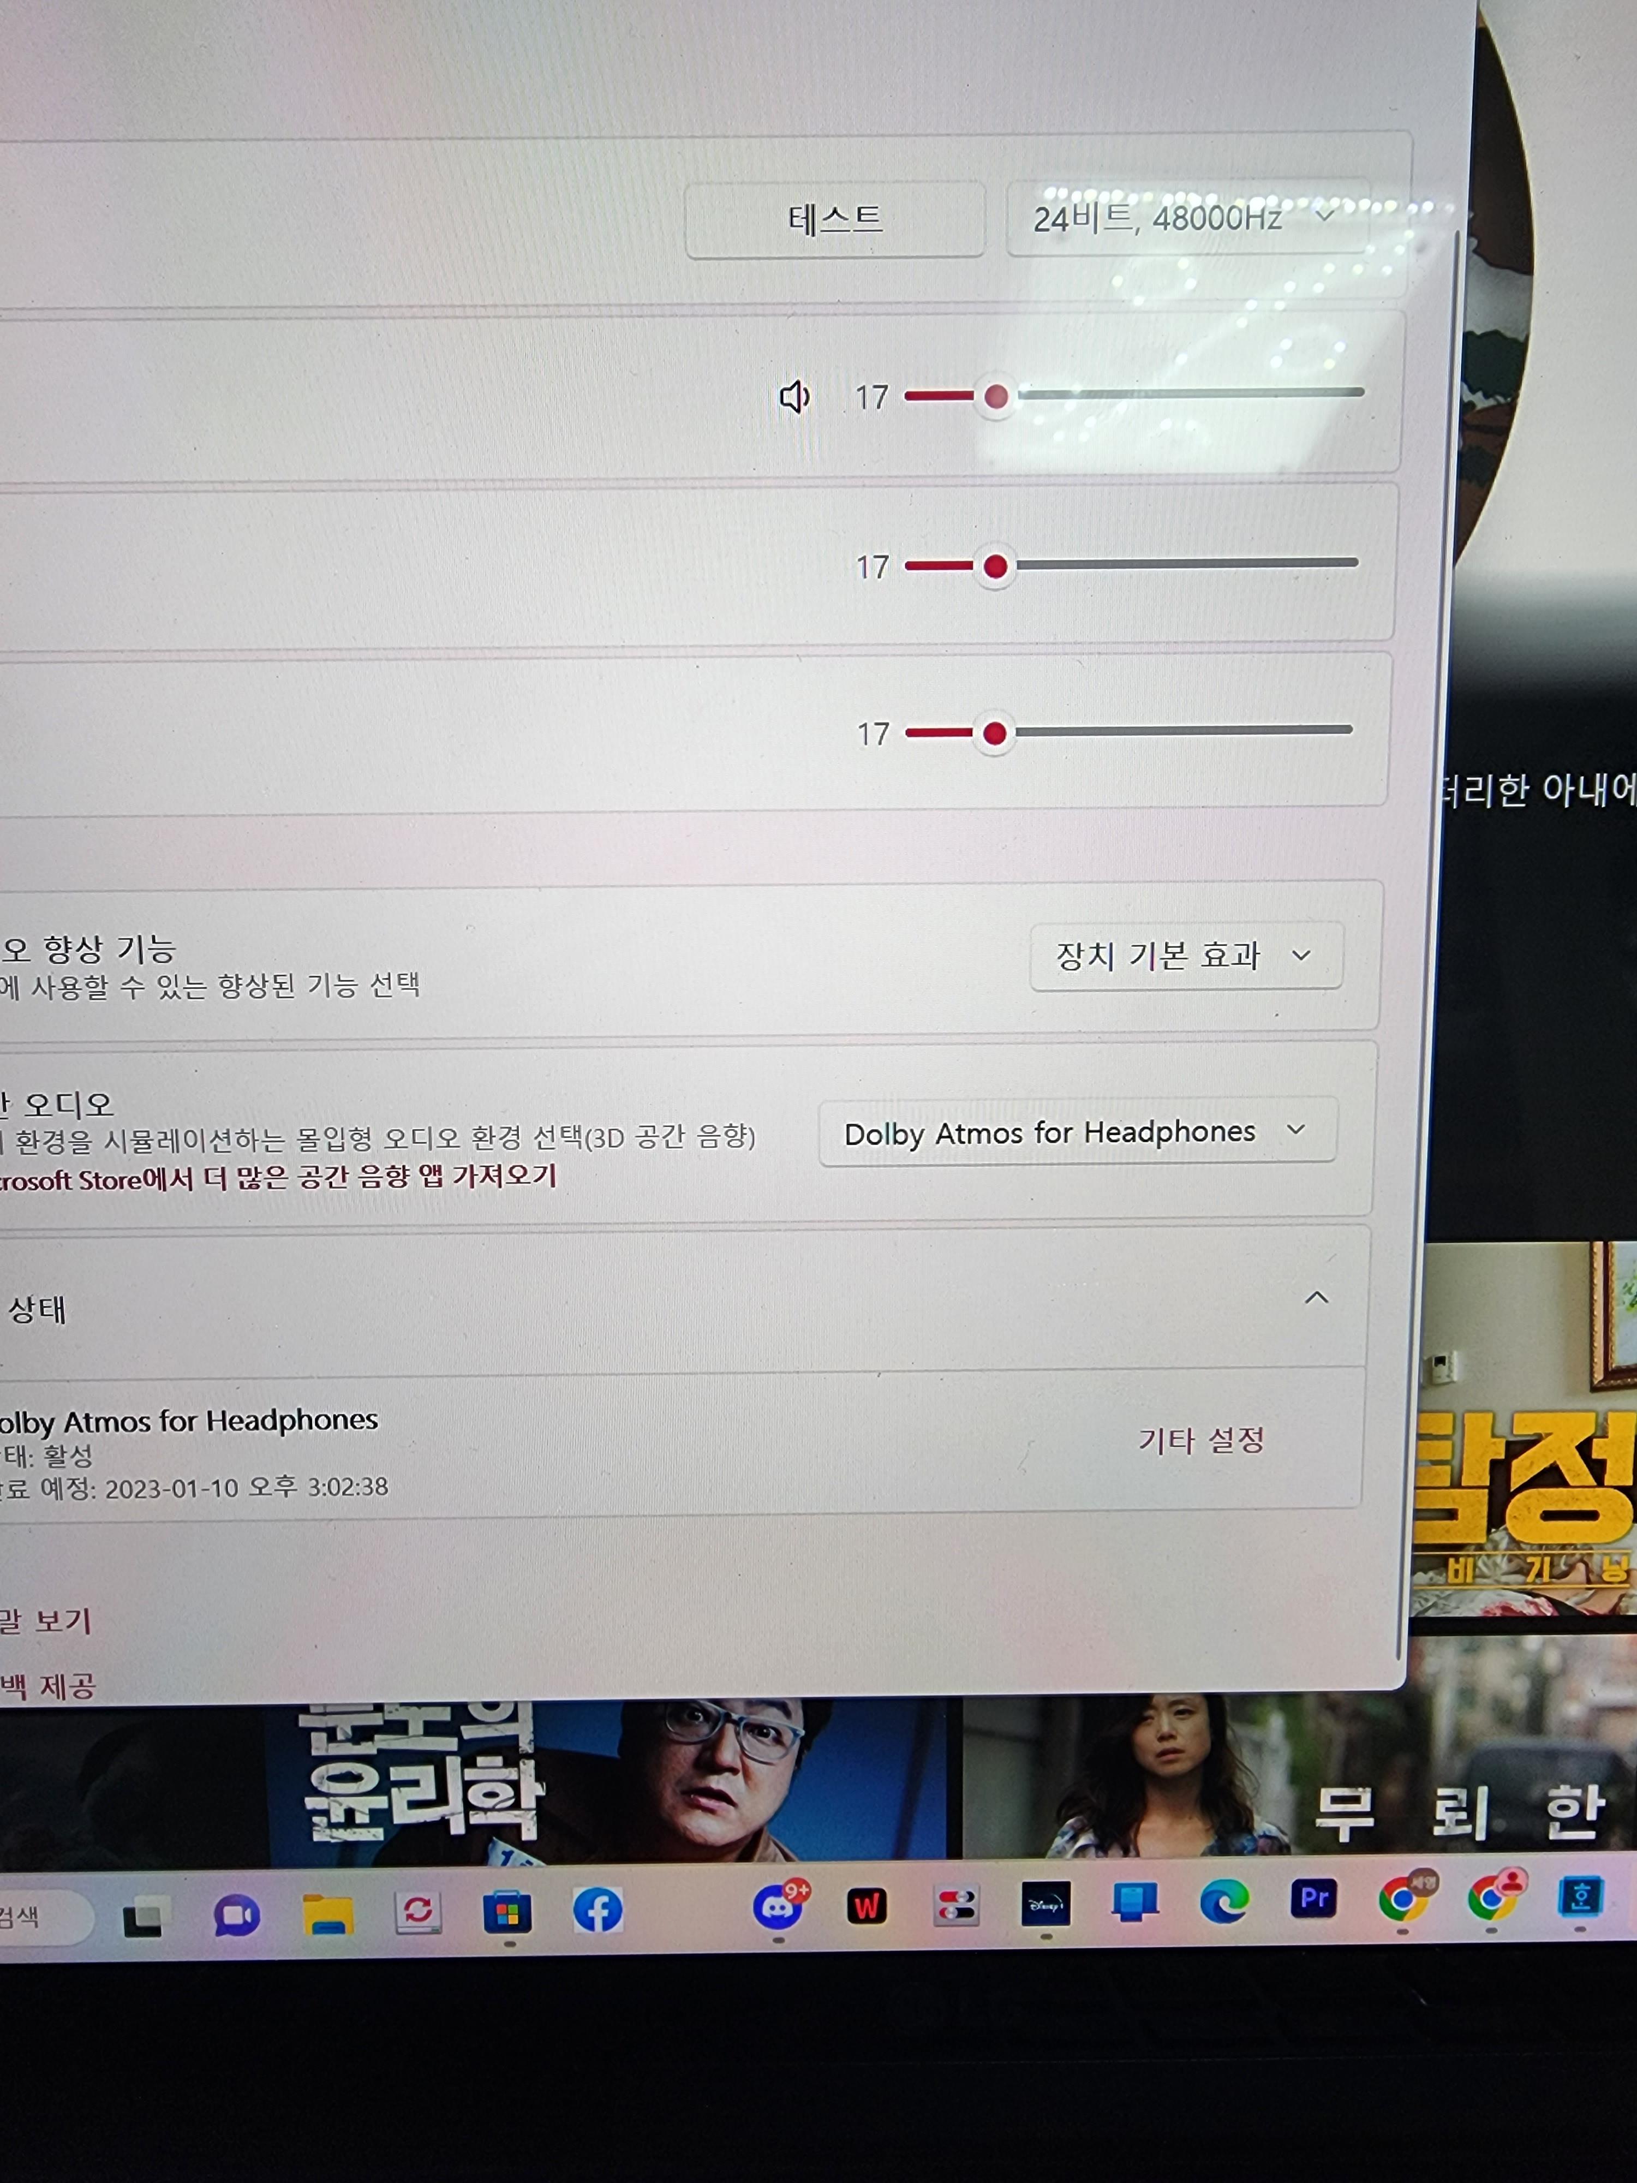Click the 만료 예정 2023-01-10 date text
This screenshot has width=1637, height=2183.
pos(194,1487)
